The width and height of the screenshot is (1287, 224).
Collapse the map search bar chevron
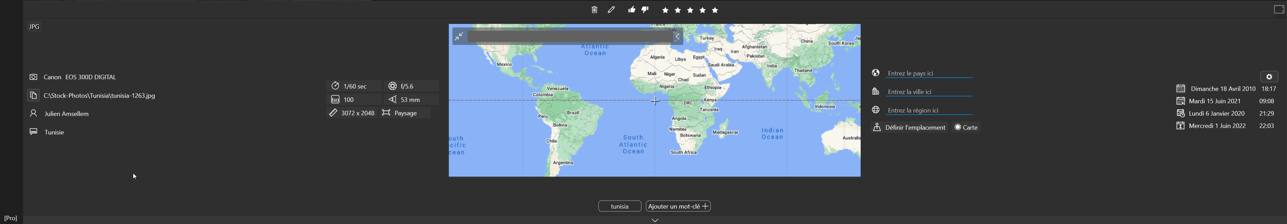[677, 36]
